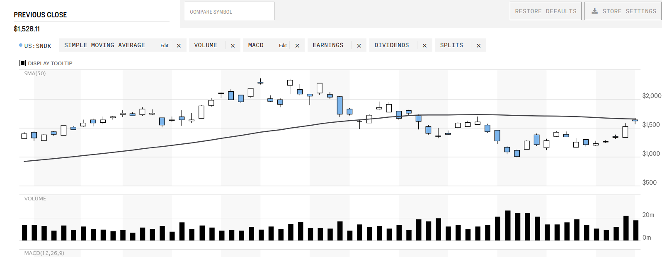Image resolution: width=662 pixels, height=257 pixels.
Task: Remove the Earnings overlay with X
Action: [x=359, y=45]
